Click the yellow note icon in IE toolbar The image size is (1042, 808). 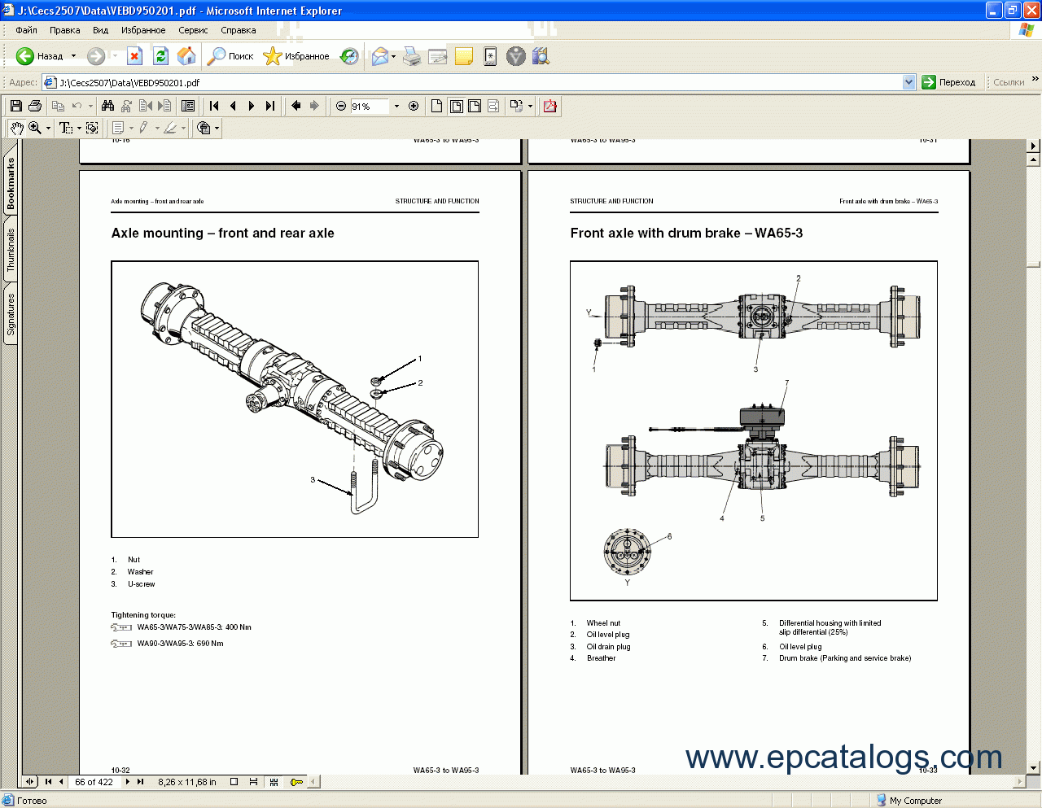(x=464, y=56)
